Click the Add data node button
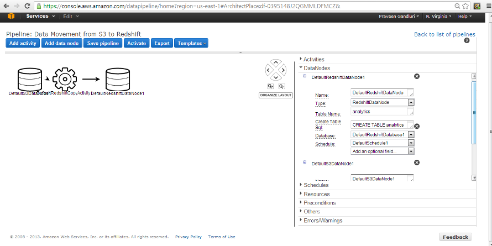 click(x=61, y=43)
